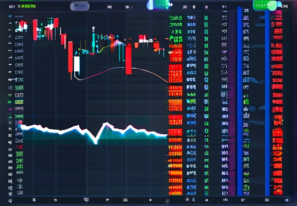Select the green title label at top left
Screen dimensions: 297x206
coord(26,7)
